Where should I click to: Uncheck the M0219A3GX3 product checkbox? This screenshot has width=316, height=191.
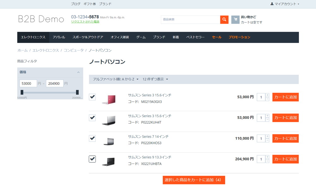pos(92,97)
